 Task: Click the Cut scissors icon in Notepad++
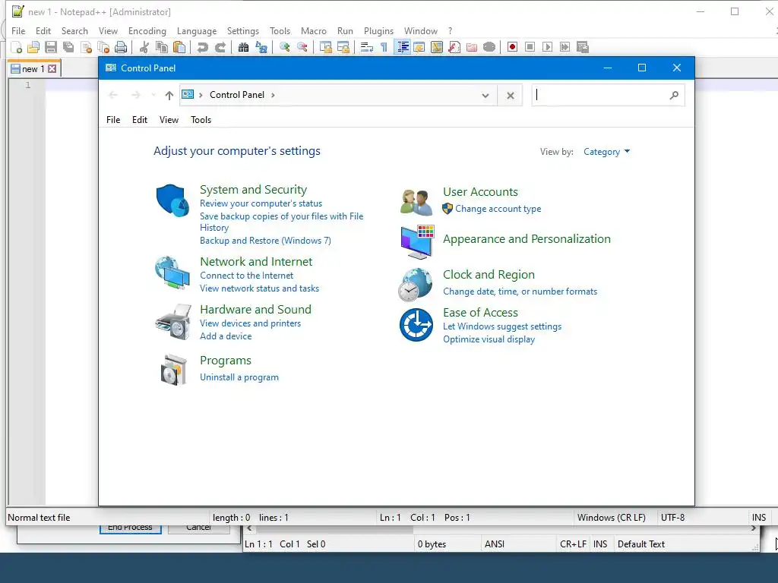pos(144,47)
